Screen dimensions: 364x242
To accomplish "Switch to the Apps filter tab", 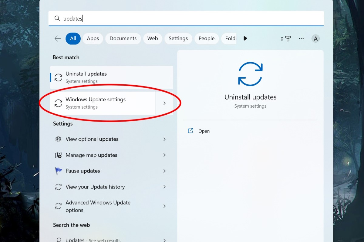I will pyautogui.click(x=93, y=38).
